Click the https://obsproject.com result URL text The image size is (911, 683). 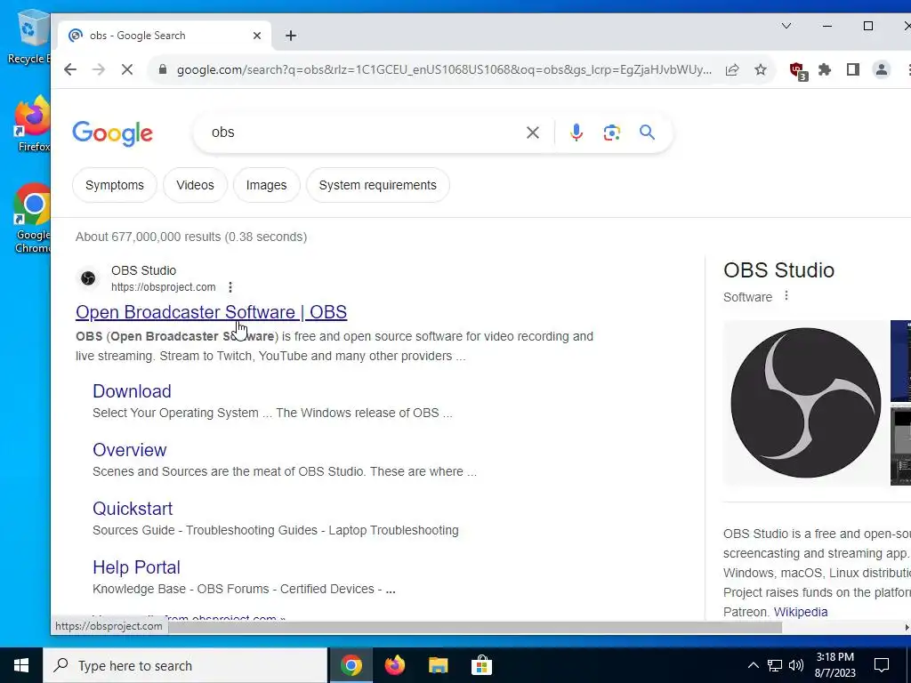(164, 287)
